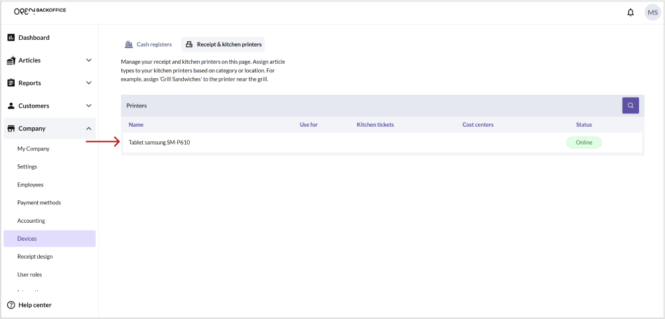Select Receipt & kitchen printers tab
This screenshot has height=319, width=665.
tap(223, 44)
